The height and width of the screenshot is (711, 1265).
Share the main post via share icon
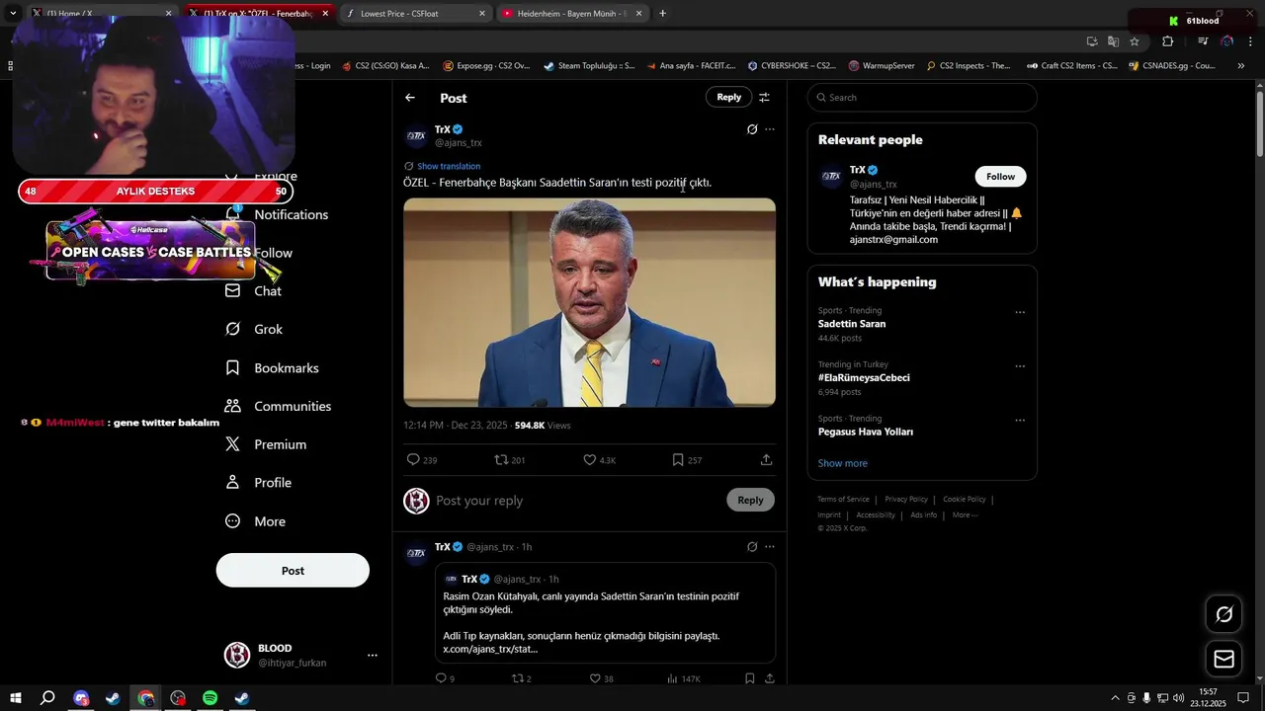766,460
